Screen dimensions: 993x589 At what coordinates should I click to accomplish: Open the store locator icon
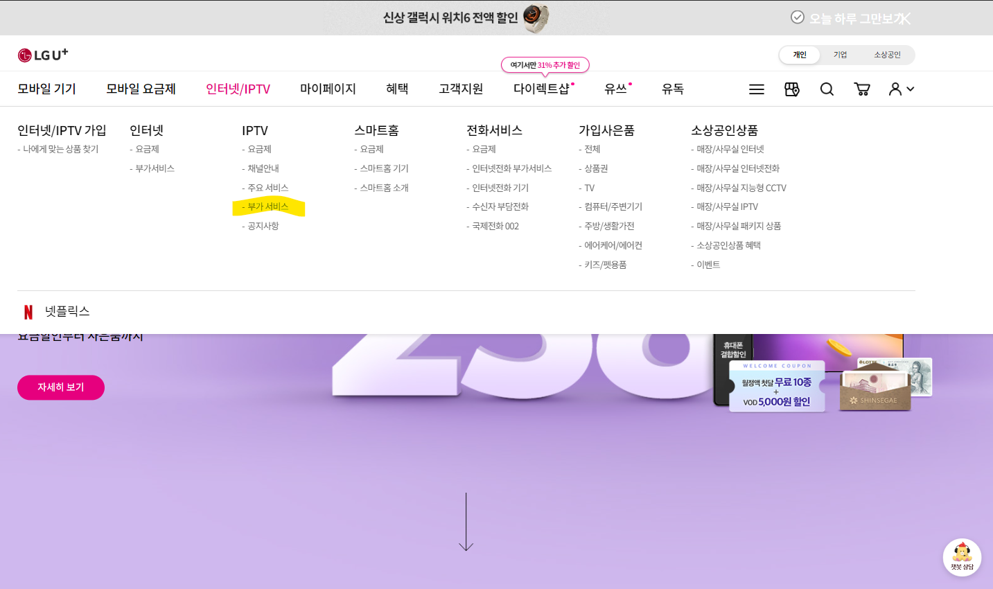coord(792,89)
